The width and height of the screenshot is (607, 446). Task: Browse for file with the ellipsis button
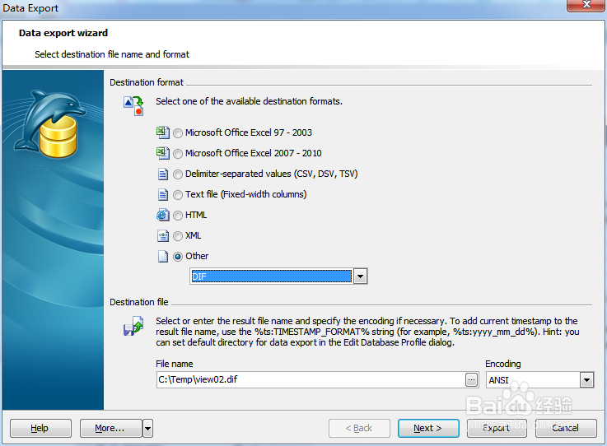coord(471,380)
